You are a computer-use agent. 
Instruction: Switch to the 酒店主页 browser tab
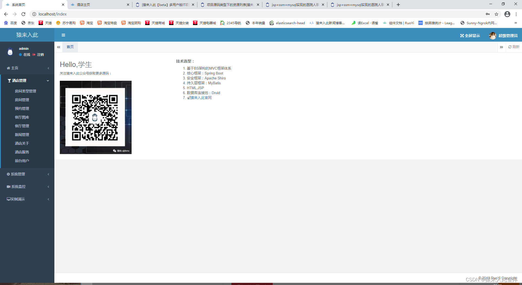[x=99, y=5]
